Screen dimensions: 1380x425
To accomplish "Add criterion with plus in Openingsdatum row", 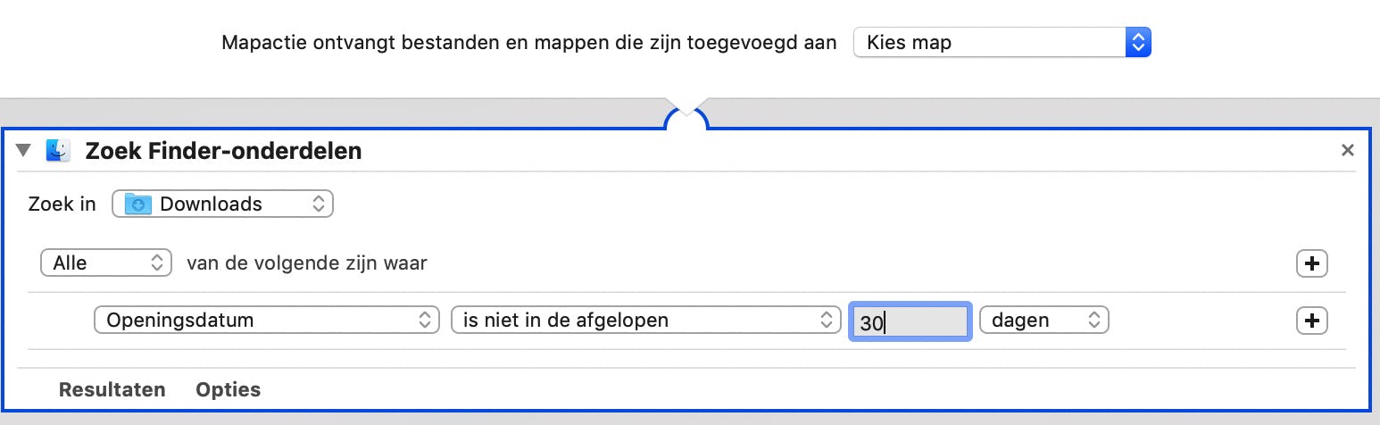I will click(1311, 321).
